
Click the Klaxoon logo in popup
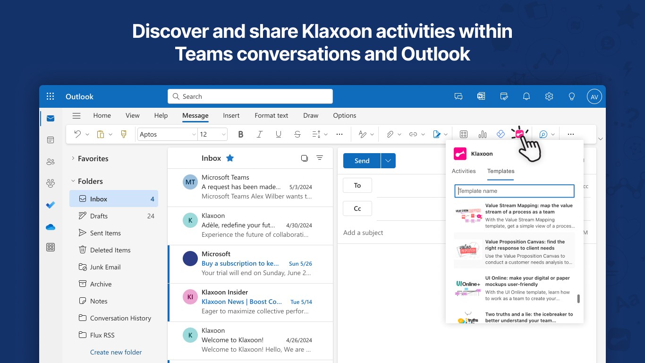tap(460, 154)
